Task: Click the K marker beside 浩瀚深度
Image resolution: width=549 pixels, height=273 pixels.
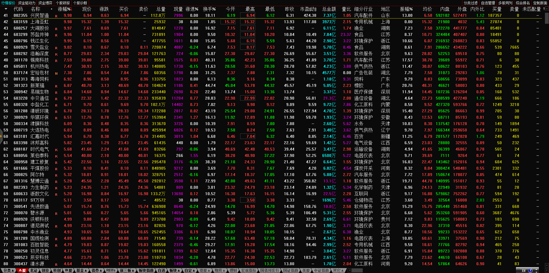Action: tap(56, 54)
